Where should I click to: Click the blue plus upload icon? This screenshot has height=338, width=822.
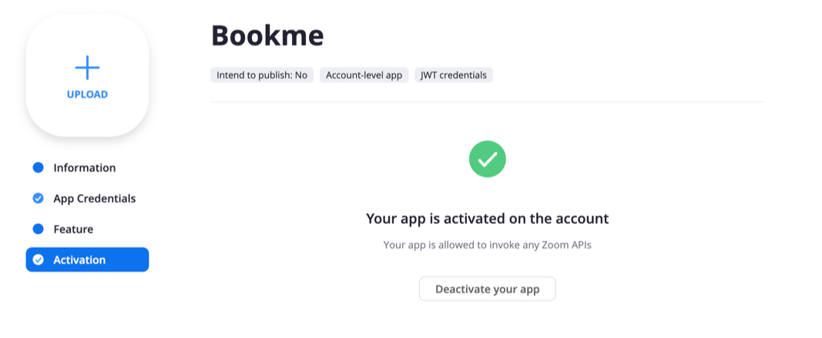pos(87,68)
